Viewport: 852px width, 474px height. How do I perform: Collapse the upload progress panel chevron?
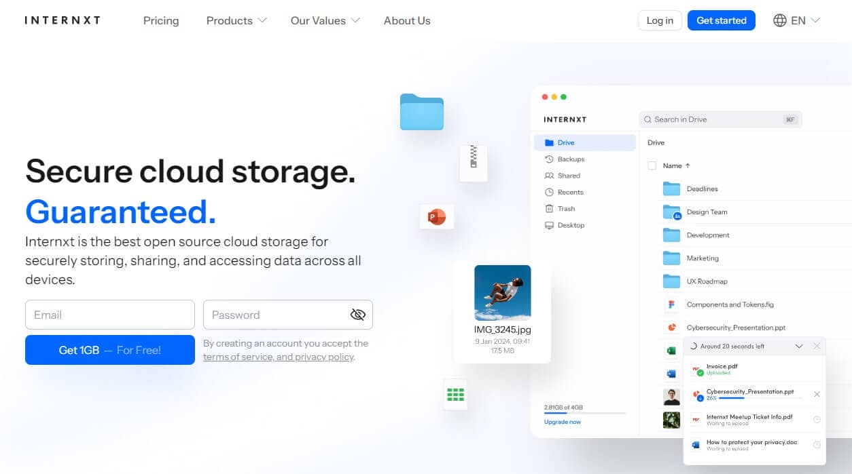pyautogui.click(x=799, y=347)
